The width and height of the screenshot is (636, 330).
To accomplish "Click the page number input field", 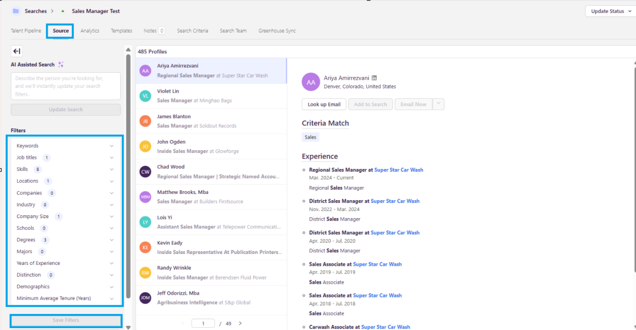I will coord(203,323).
